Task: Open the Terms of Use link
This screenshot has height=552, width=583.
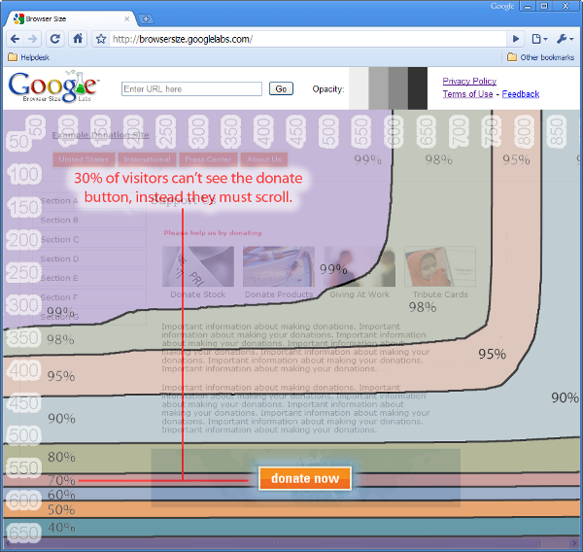Action: click(x=467, y=94)
